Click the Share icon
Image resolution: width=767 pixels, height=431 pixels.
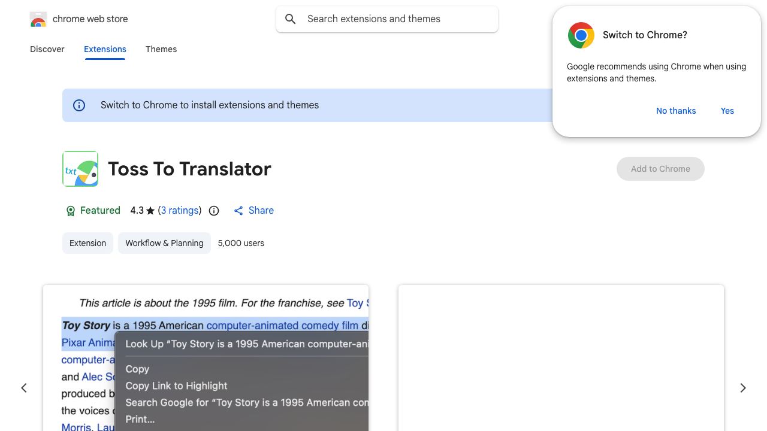pyautogui.click(x=238, y=211)
